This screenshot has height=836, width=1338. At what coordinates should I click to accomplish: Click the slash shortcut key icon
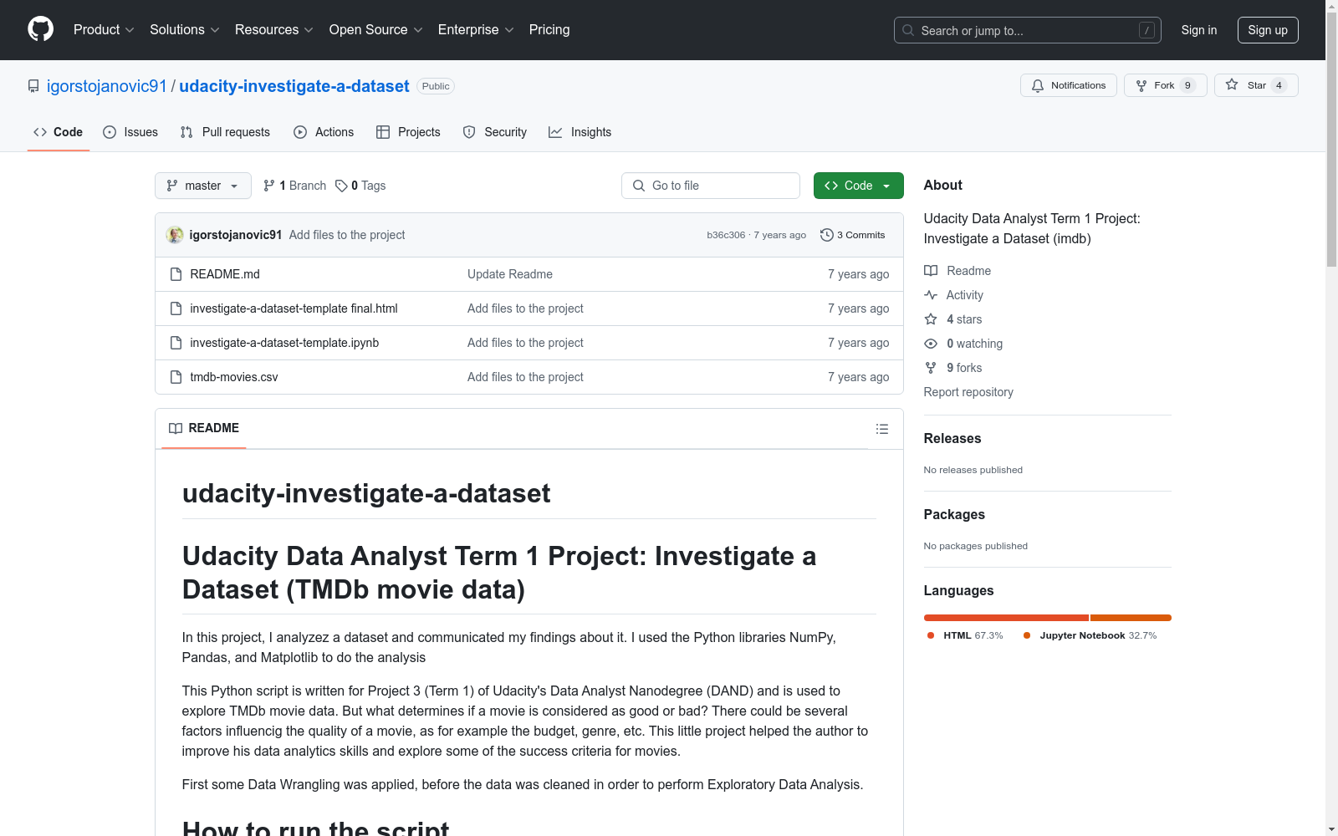pyautogui.click(x=1146, y=30)
